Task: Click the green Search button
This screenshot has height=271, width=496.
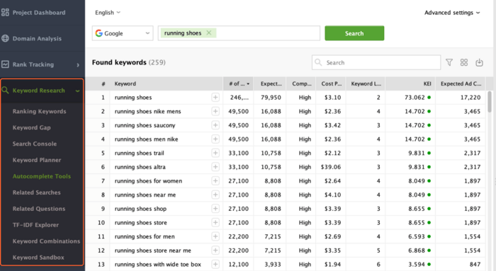Action: tap(354, 33)
